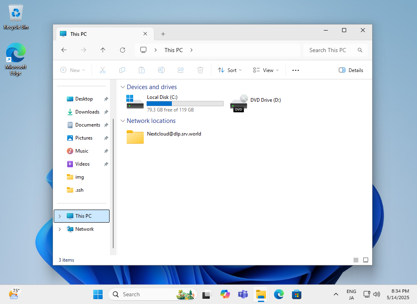The image size is (417, 304).
Task: Click chevron before This PC in address bar
Action: 156,50
